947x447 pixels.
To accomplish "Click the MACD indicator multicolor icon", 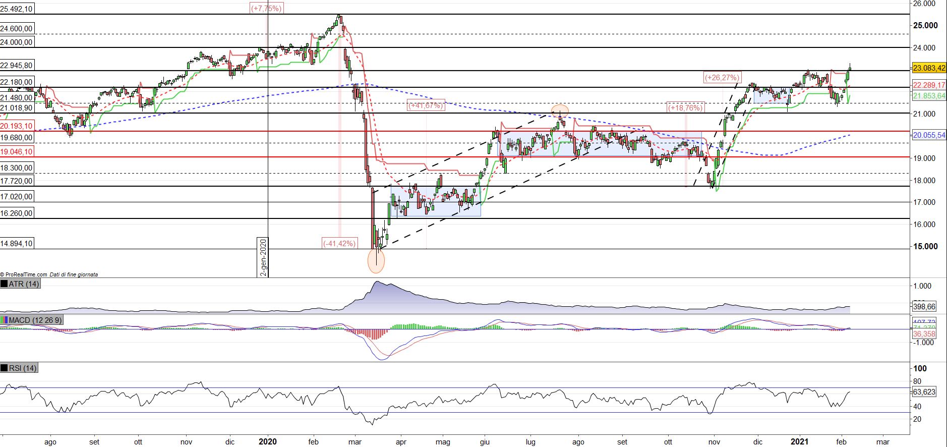I will click(x=5, y=320).
